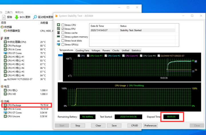Click the drive icon beside Stress local disks
206x135 pixels.
[58, 41]
